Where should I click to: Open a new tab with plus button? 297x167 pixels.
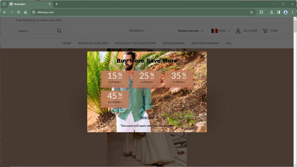tap(56, 4)
